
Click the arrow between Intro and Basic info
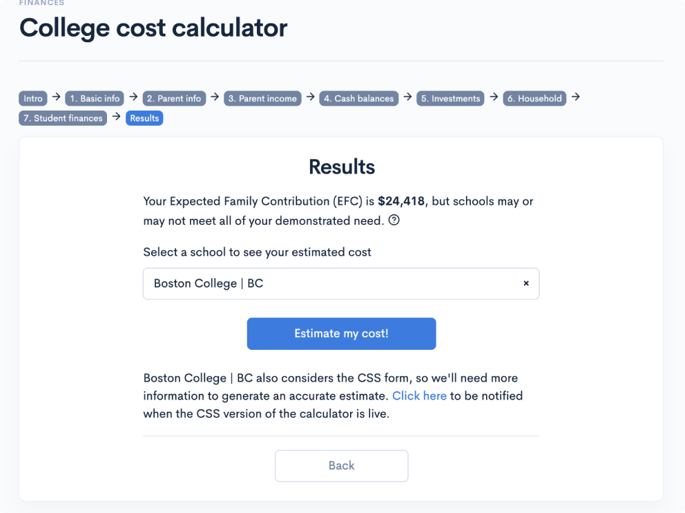coord(56,98)
